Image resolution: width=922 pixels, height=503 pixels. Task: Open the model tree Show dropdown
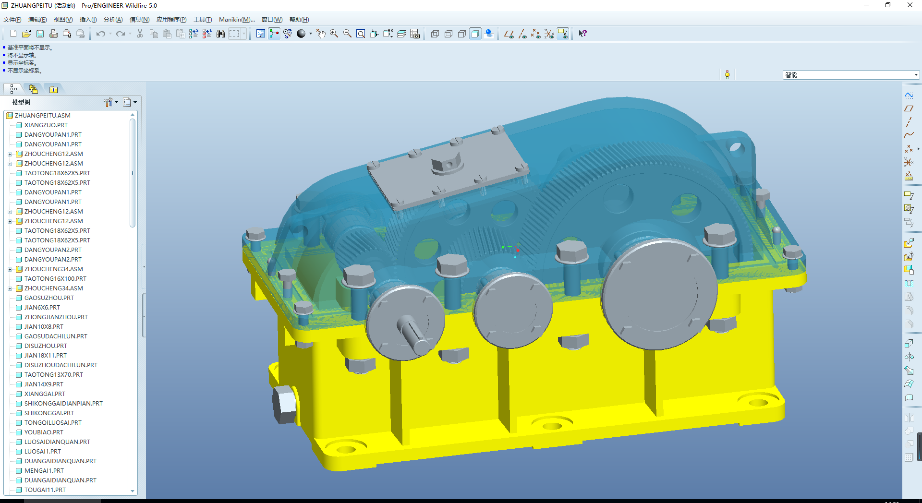click(x=130, y=102)
